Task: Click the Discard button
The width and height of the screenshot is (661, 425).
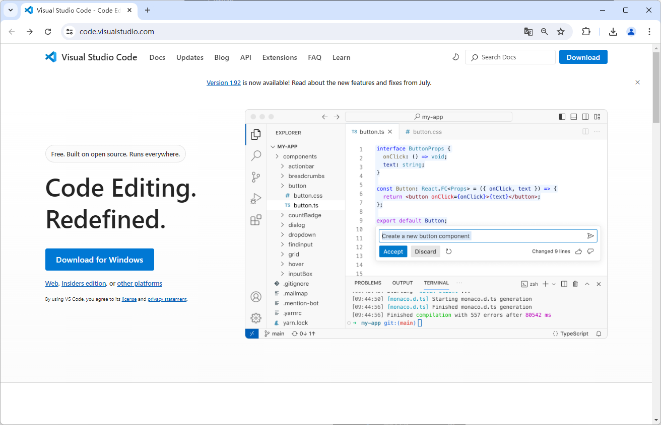Action: click(425, 251)
